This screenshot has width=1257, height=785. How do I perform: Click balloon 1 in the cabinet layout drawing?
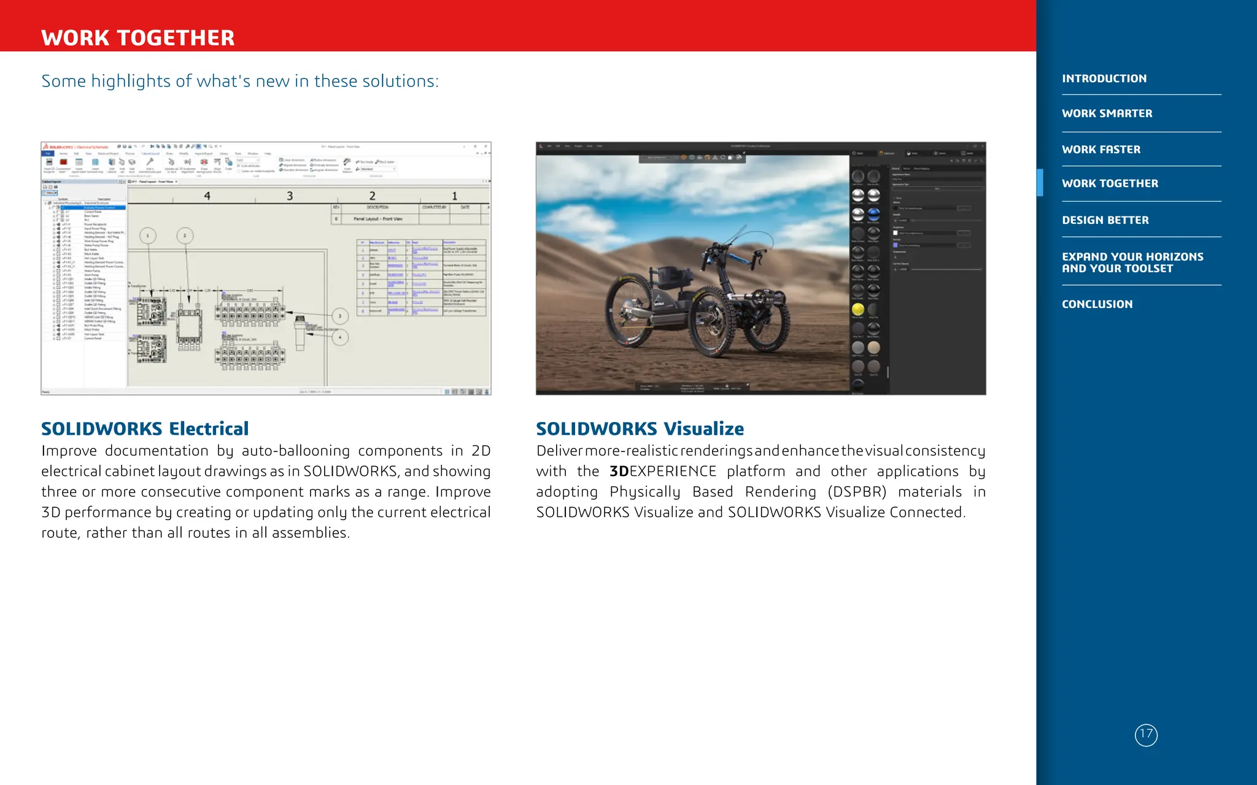[147, 235]
